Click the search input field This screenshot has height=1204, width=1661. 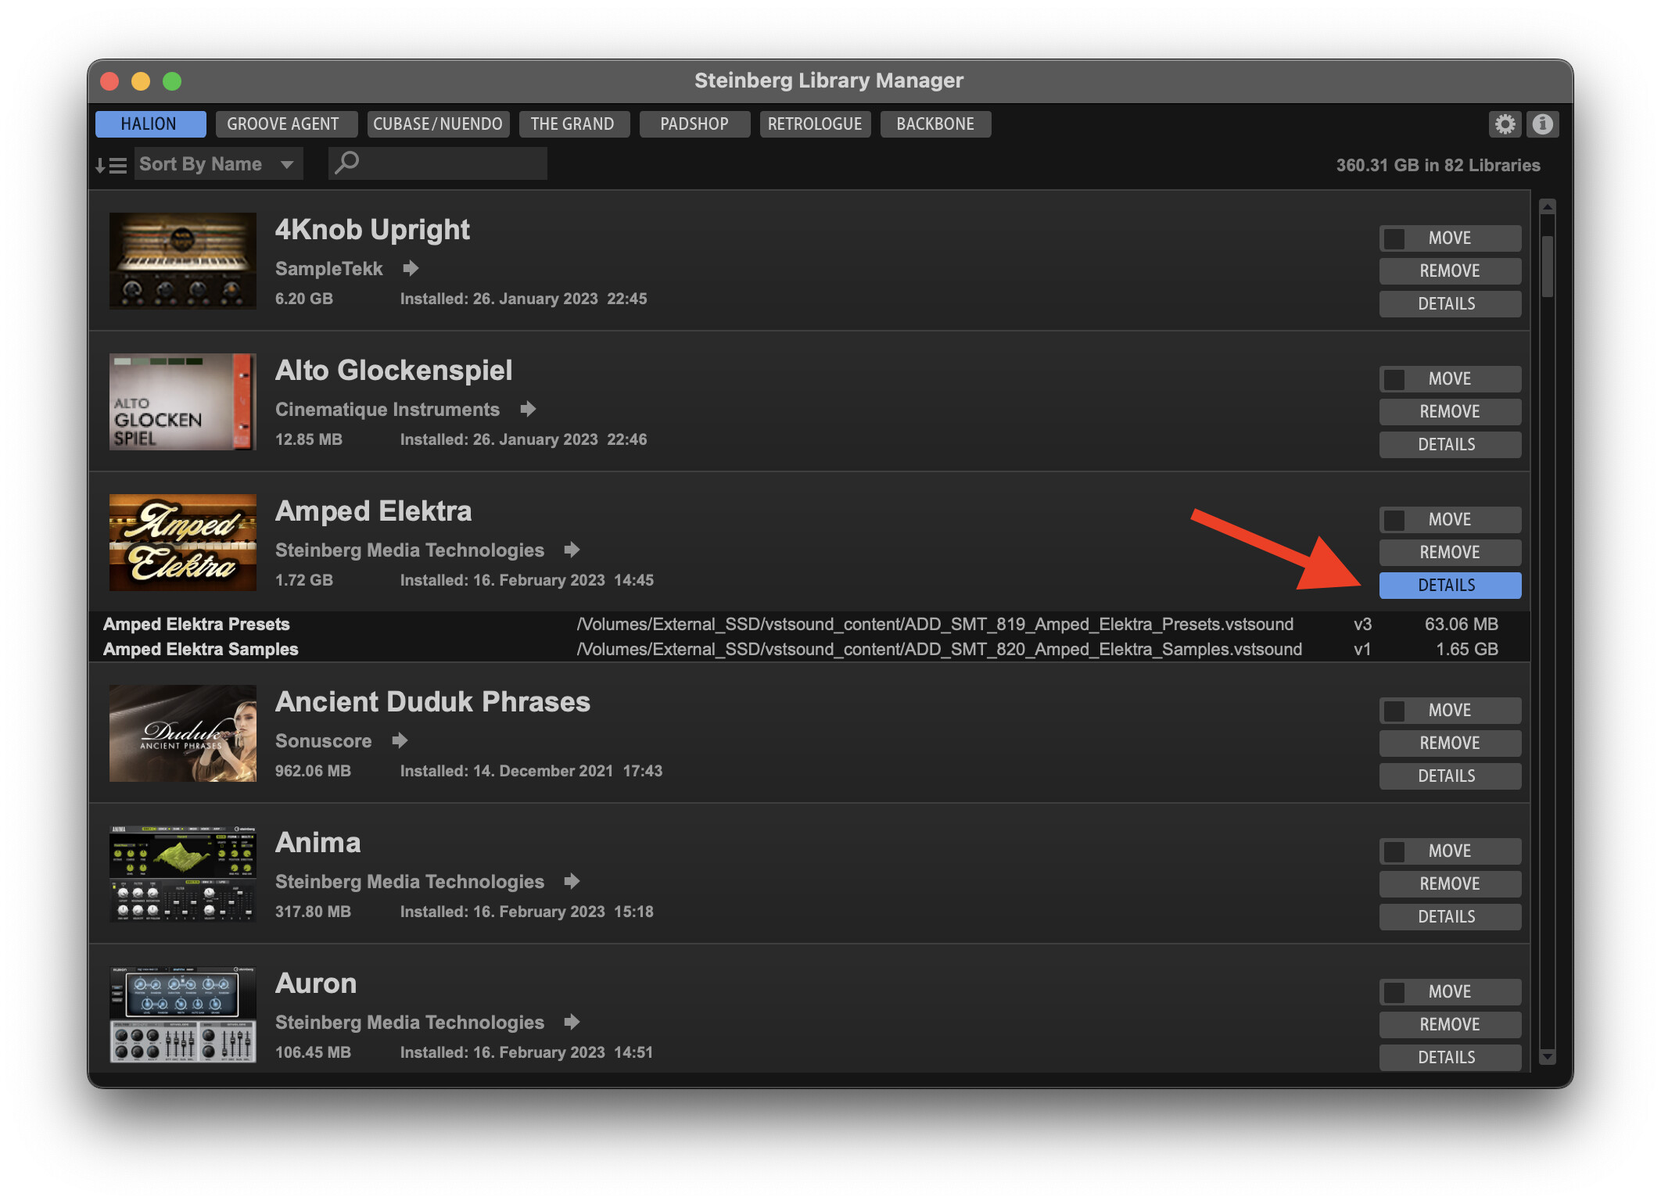tap(438, 163)
